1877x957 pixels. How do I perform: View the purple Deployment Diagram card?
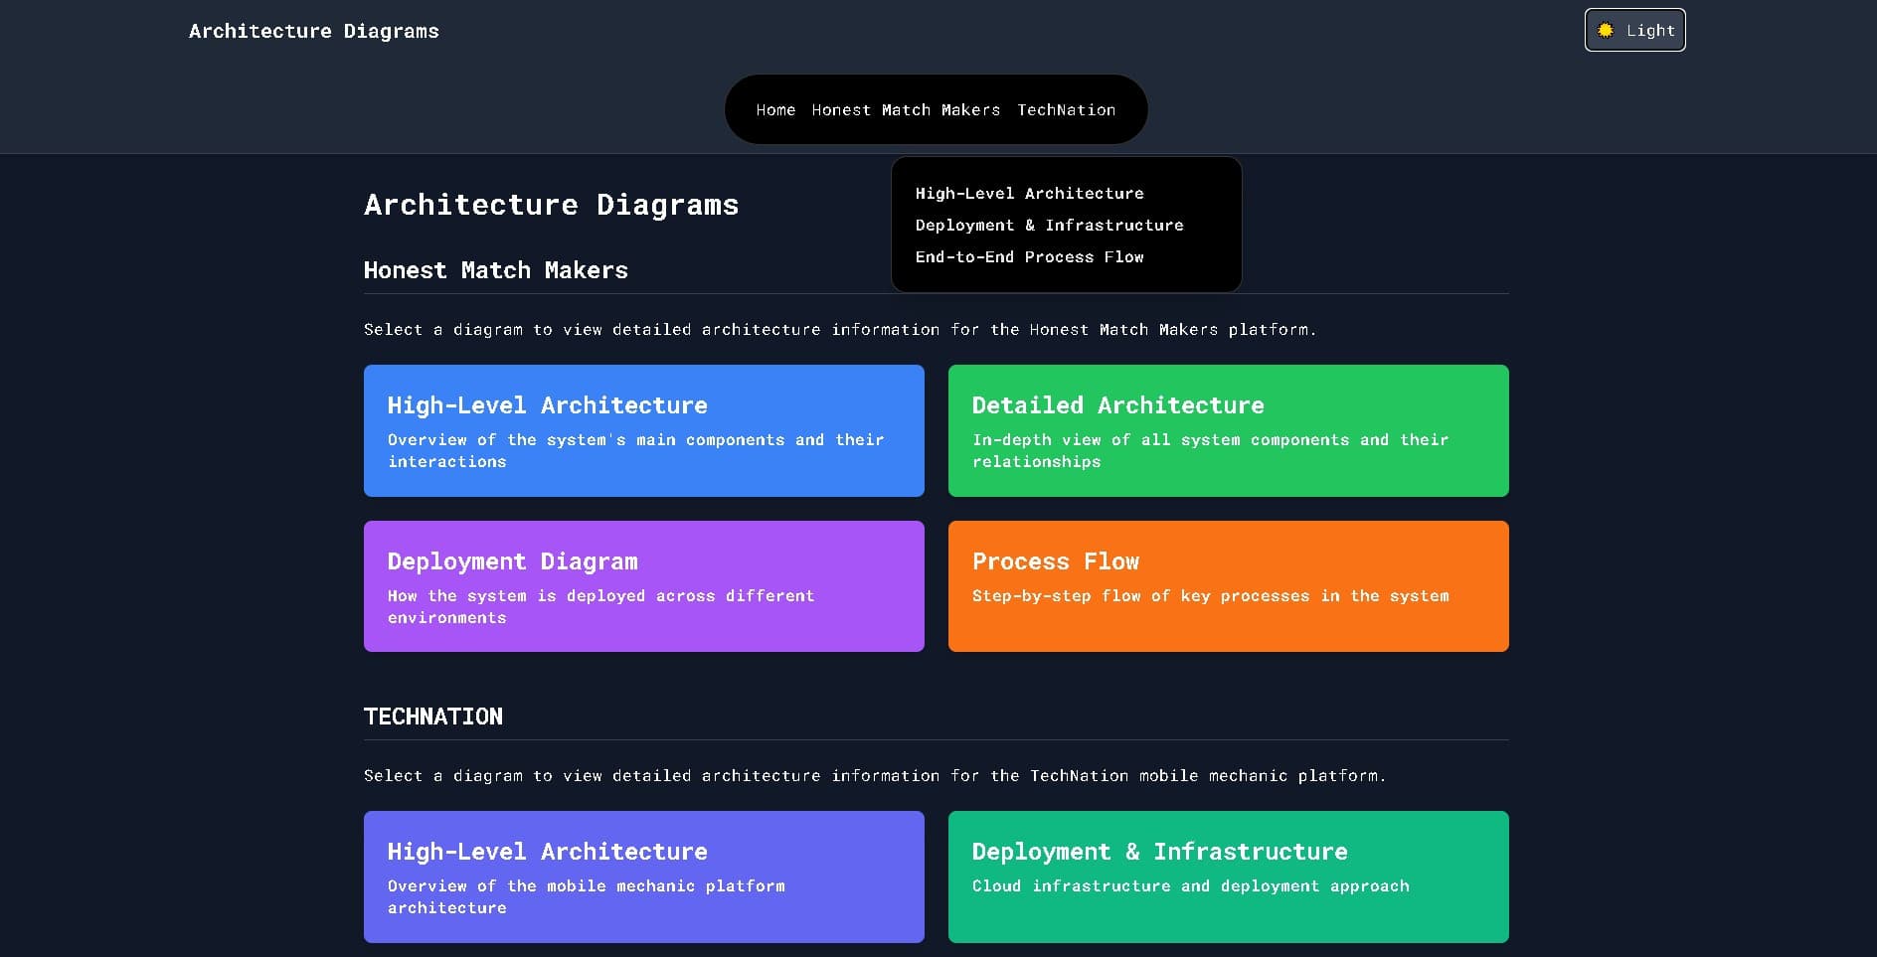tap(644, 586)
